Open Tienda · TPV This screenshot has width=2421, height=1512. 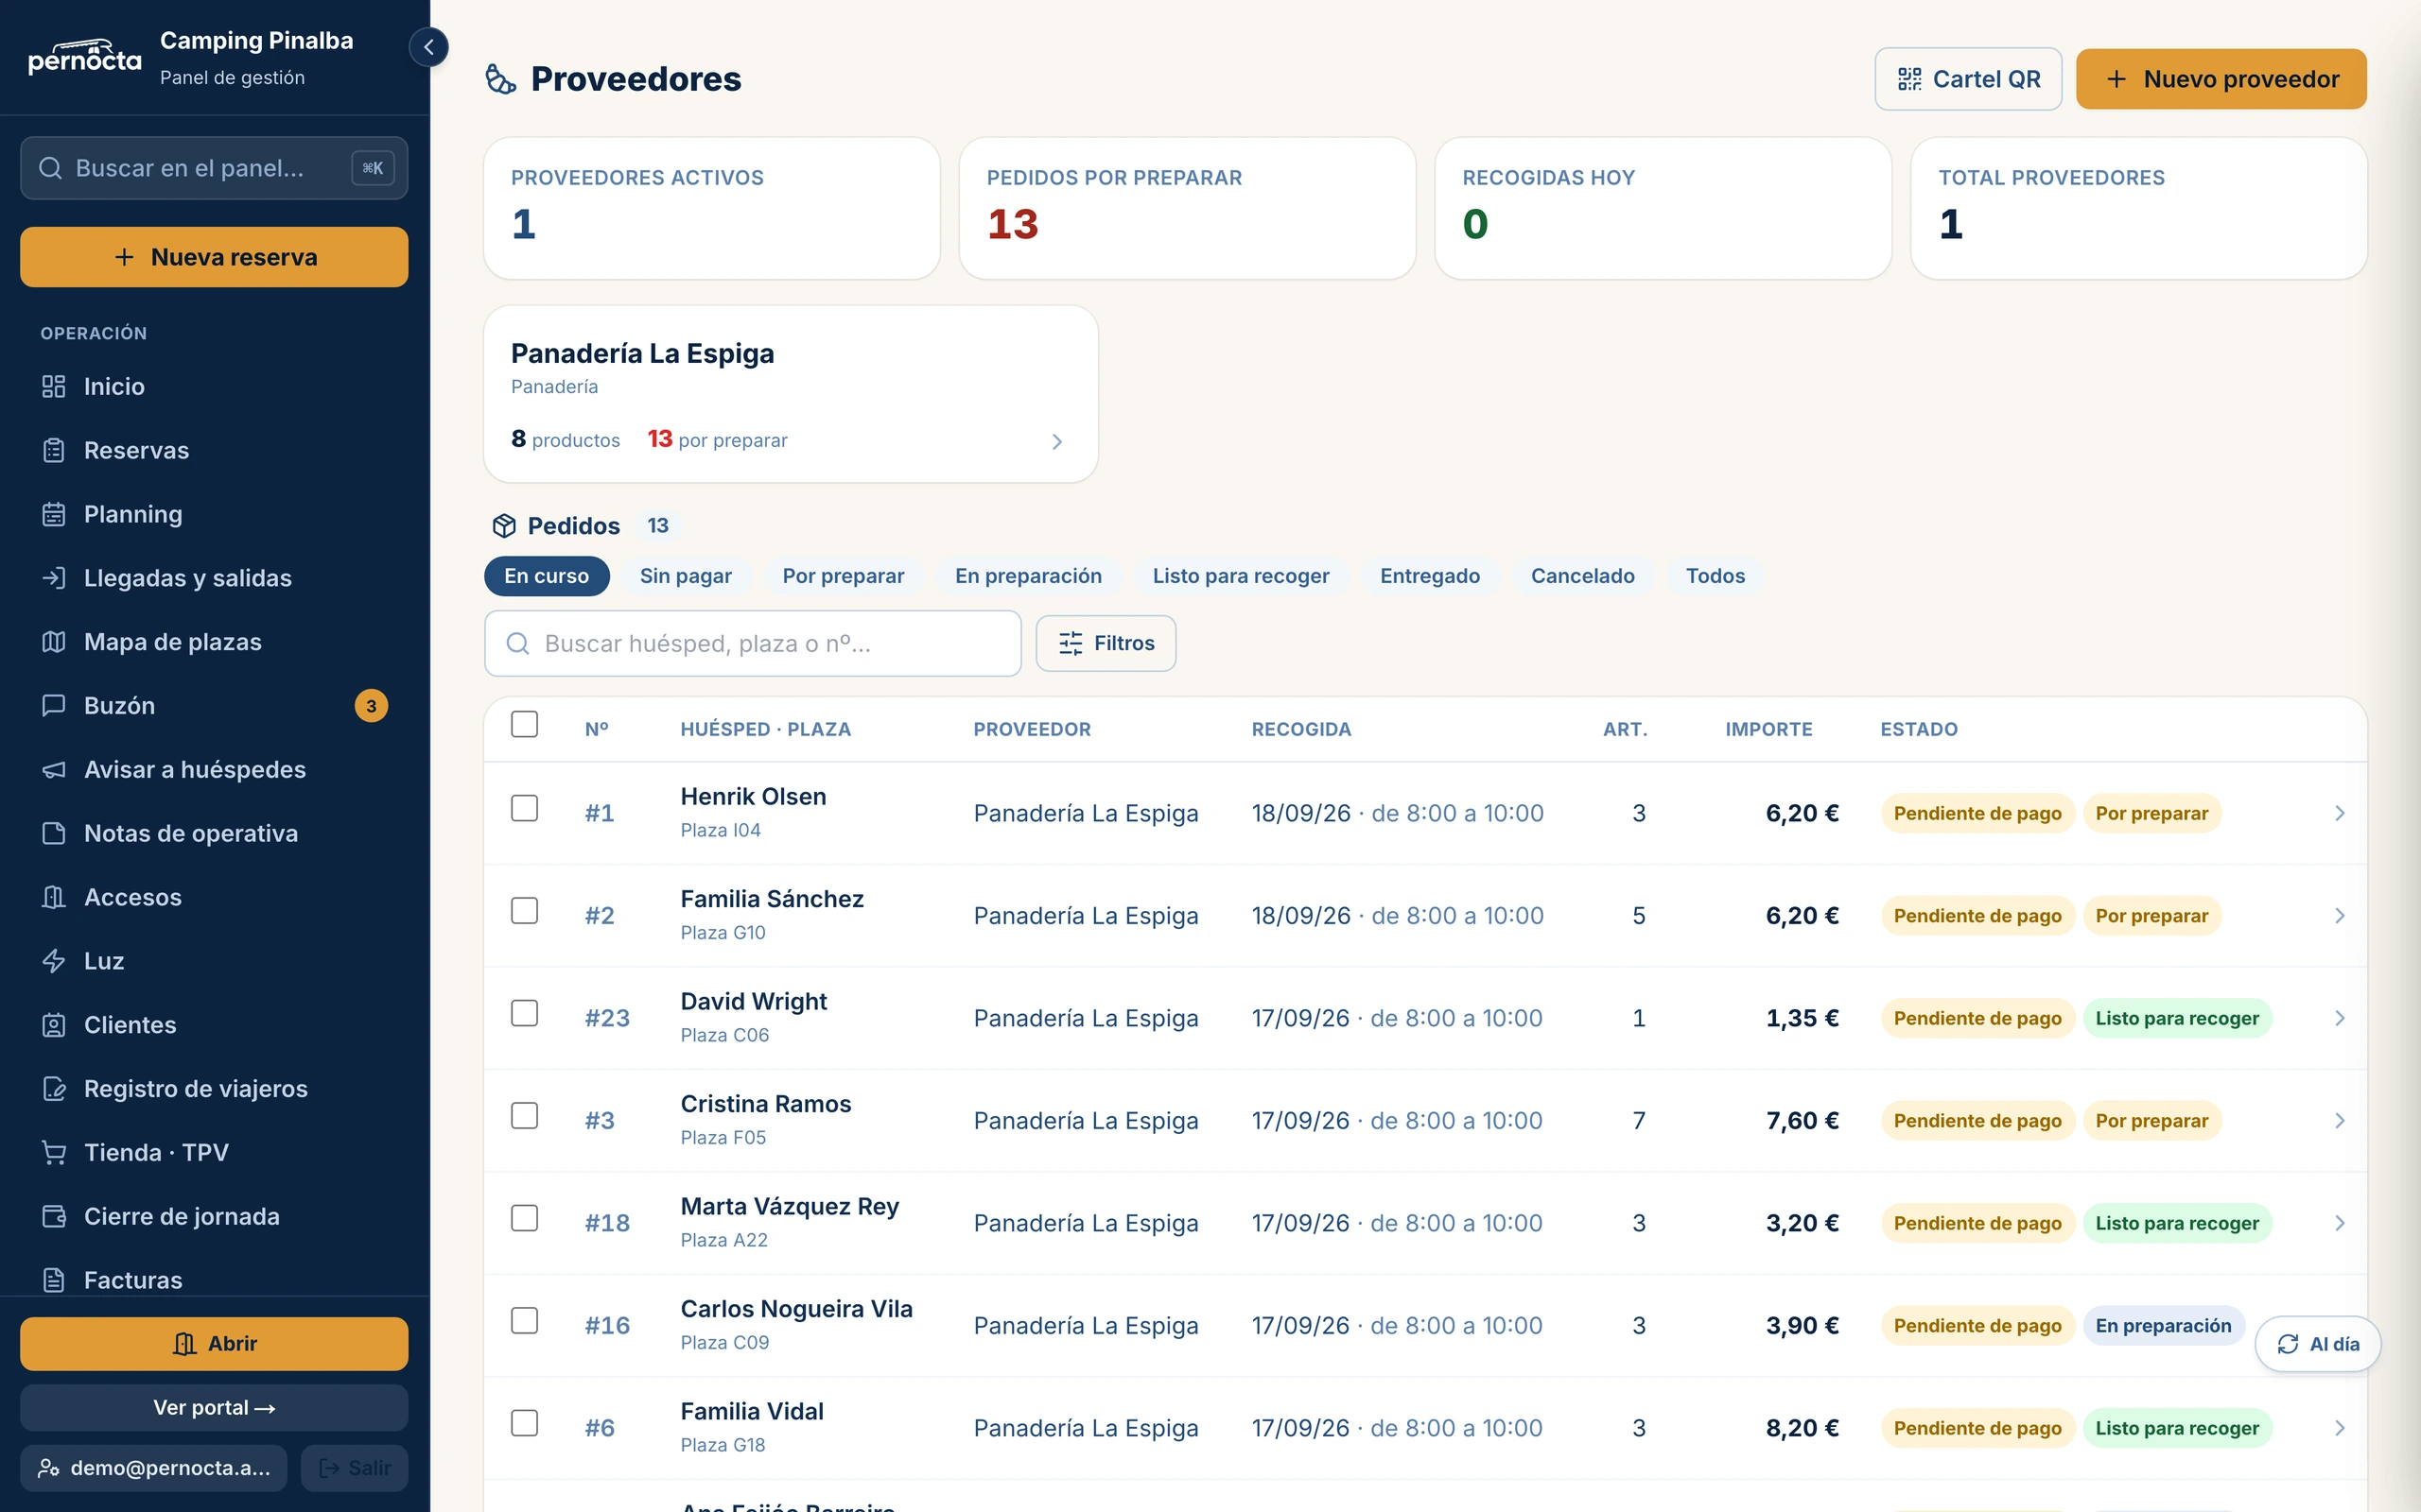pyautogui.click(x=214, y=1153)
